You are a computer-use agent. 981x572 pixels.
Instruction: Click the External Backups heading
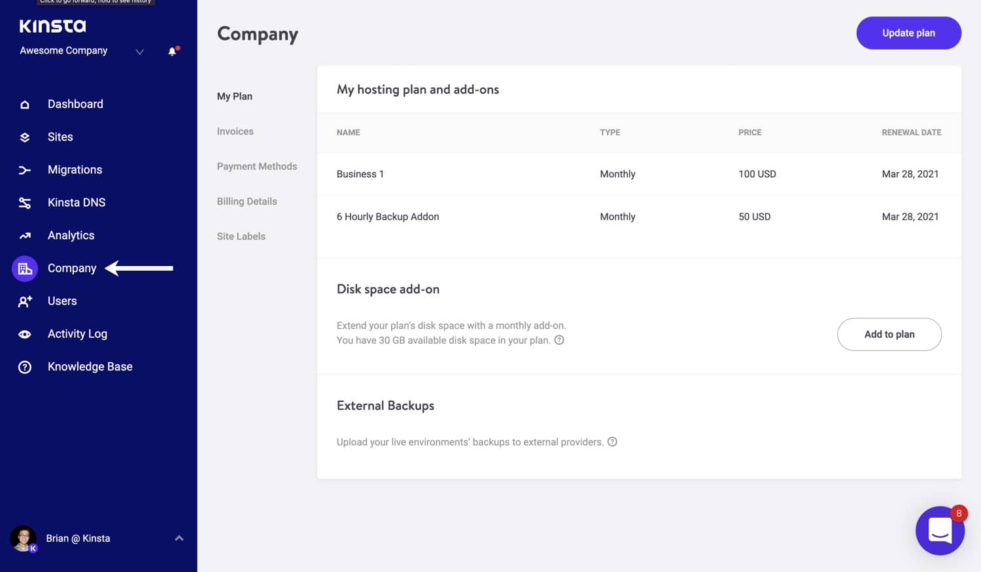coord(385,405)
